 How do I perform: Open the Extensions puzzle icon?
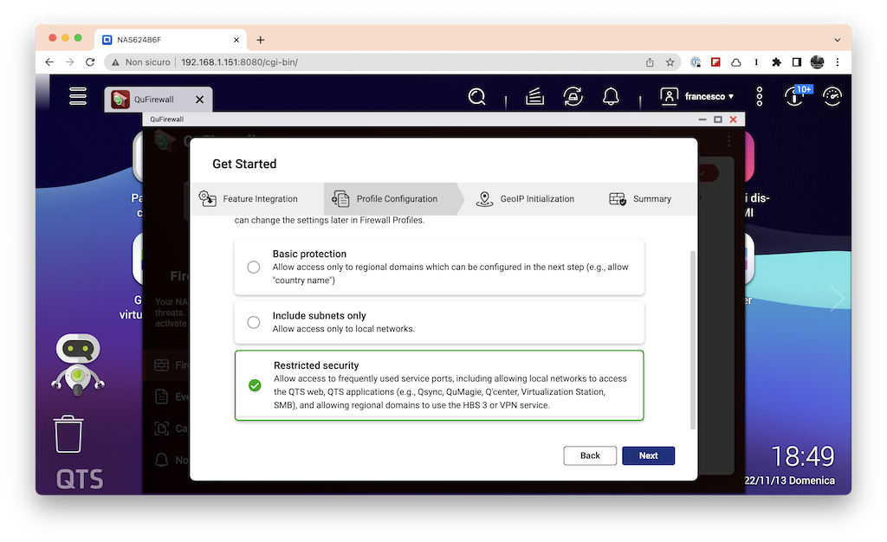tap(777, 62)
